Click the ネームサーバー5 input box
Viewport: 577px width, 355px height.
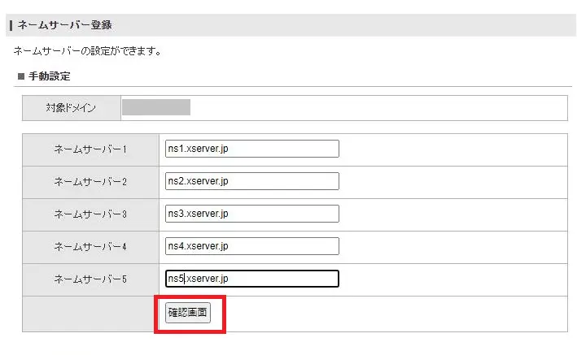251,279
